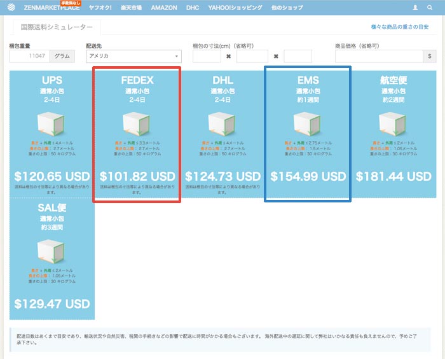445x359 pixels.
Task: Open ヤフオク! navigation item
Action: pyautogui.click(x=100, y=8)
